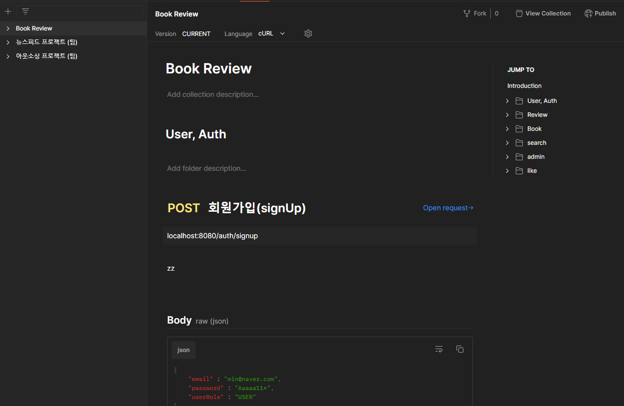Click the localhost:8080/auth/signup URL box
Image resolution: width=624 pixels, height=406 pixels.
tap(320, 236)
